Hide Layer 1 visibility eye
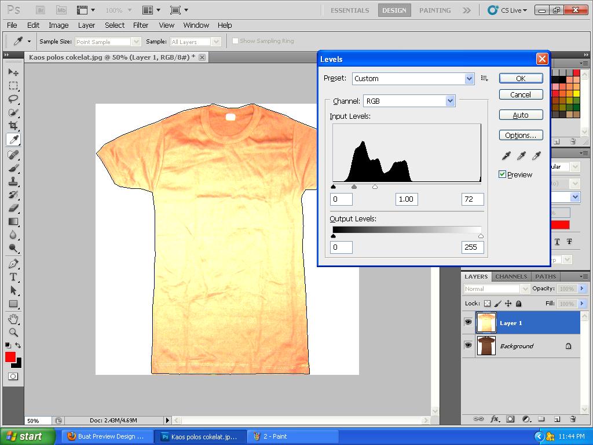 [x=468, y=323]
